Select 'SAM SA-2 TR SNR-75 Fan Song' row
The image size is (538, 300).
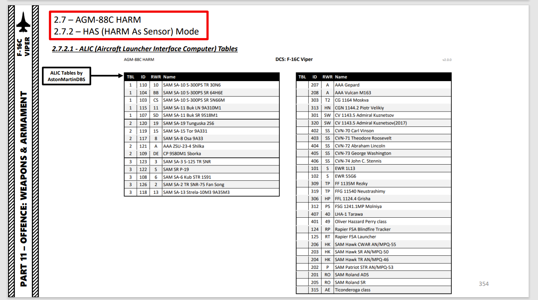202,184
